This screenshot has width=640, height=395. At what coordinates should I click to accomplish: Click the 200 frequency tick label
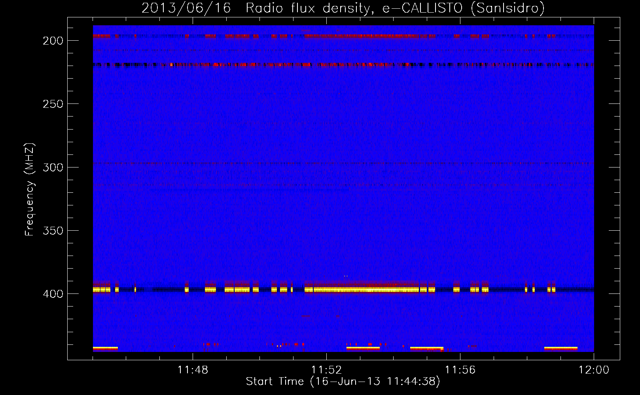tap(53, 41)
